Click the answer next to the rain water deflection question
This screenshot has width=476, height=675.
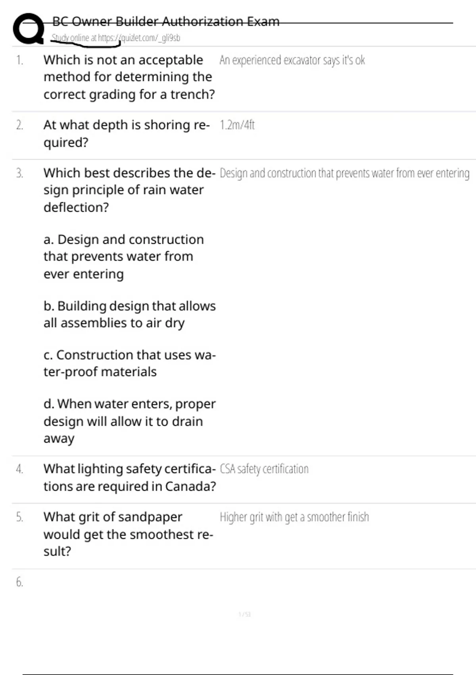point(344,173)
